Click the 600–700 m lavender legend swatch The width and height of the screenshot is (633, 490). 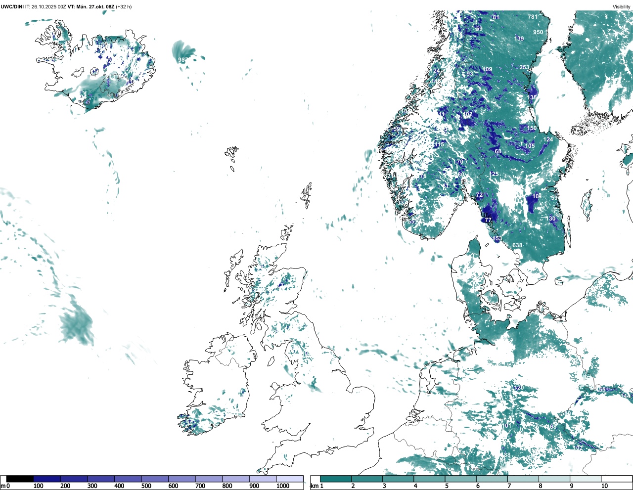pyautogui.click(x=182, y=479)
